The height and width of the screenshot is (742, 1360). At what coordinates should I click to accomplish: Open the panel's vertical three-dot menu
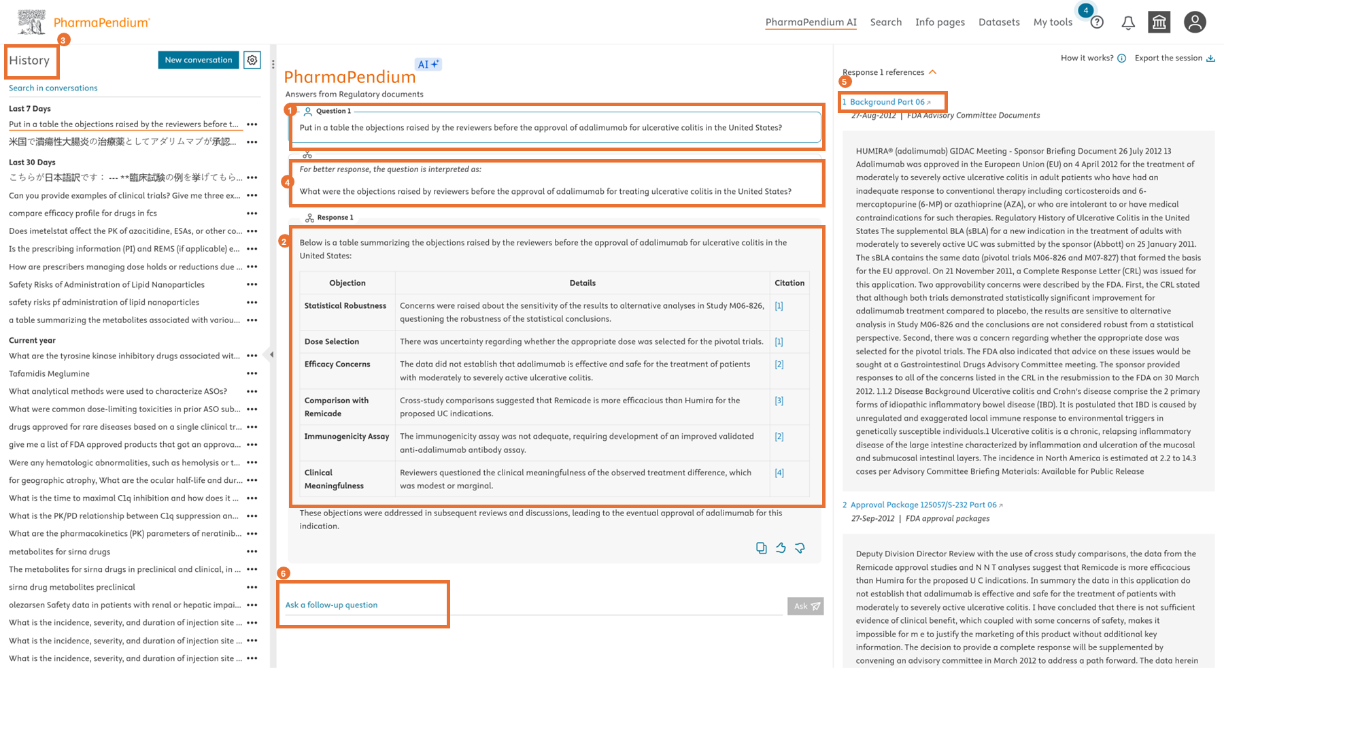pyautogui.click(x=273, y=65)
